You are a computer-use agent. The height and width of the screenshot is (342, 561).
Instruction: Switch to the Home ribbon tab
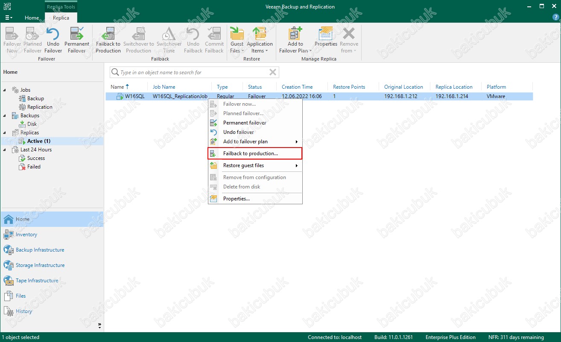click(32, 18)
